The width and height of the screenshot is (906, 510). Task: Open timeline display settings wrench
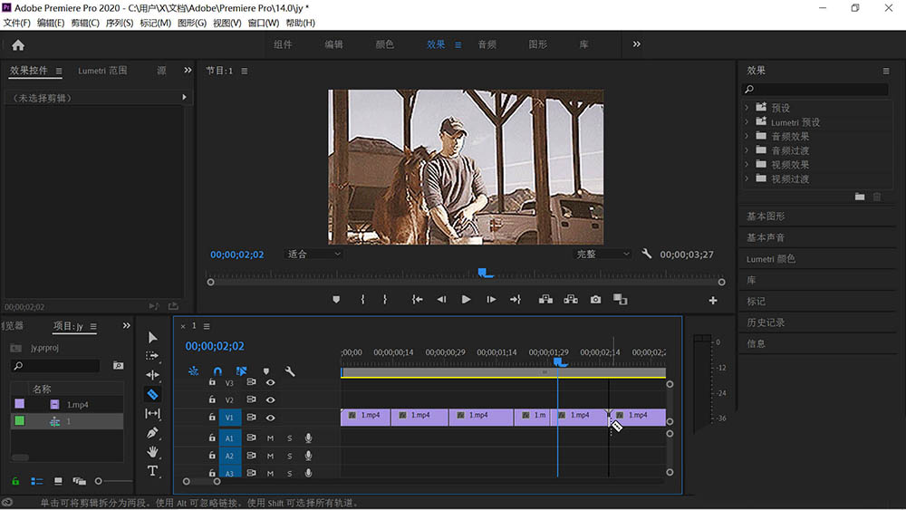pos(290,371)
